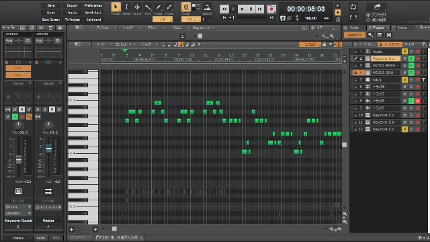
Task: Click the Keyzone Classic instrument keyboard icon
Action: [18, 191]
